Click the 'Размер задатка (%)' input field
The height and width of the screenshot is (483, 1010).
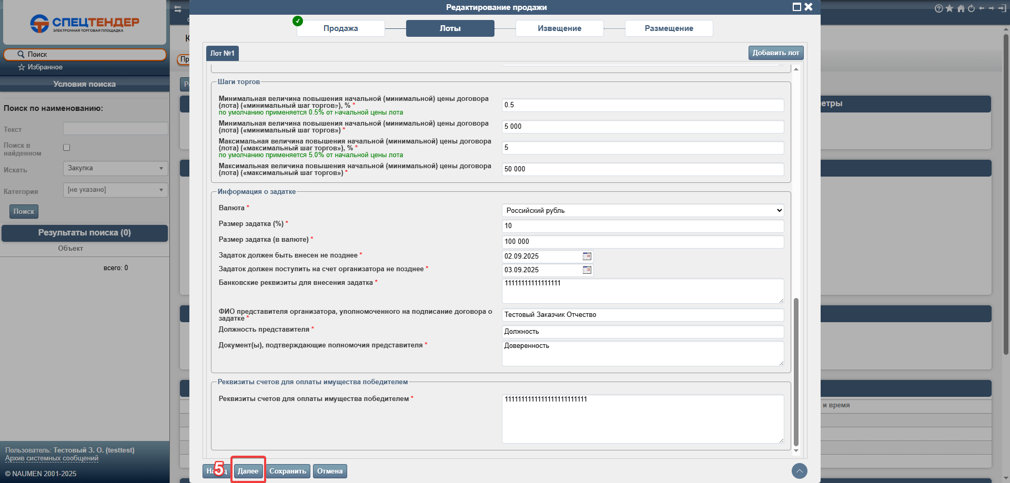[642, 226]
